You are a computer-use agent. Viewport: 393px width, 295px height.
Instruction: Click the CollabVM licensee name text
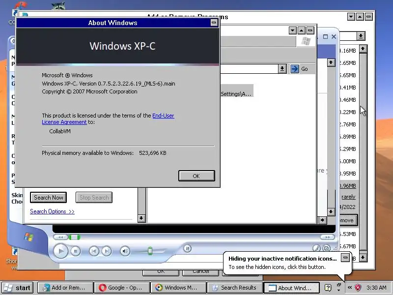tap(60, 131)
